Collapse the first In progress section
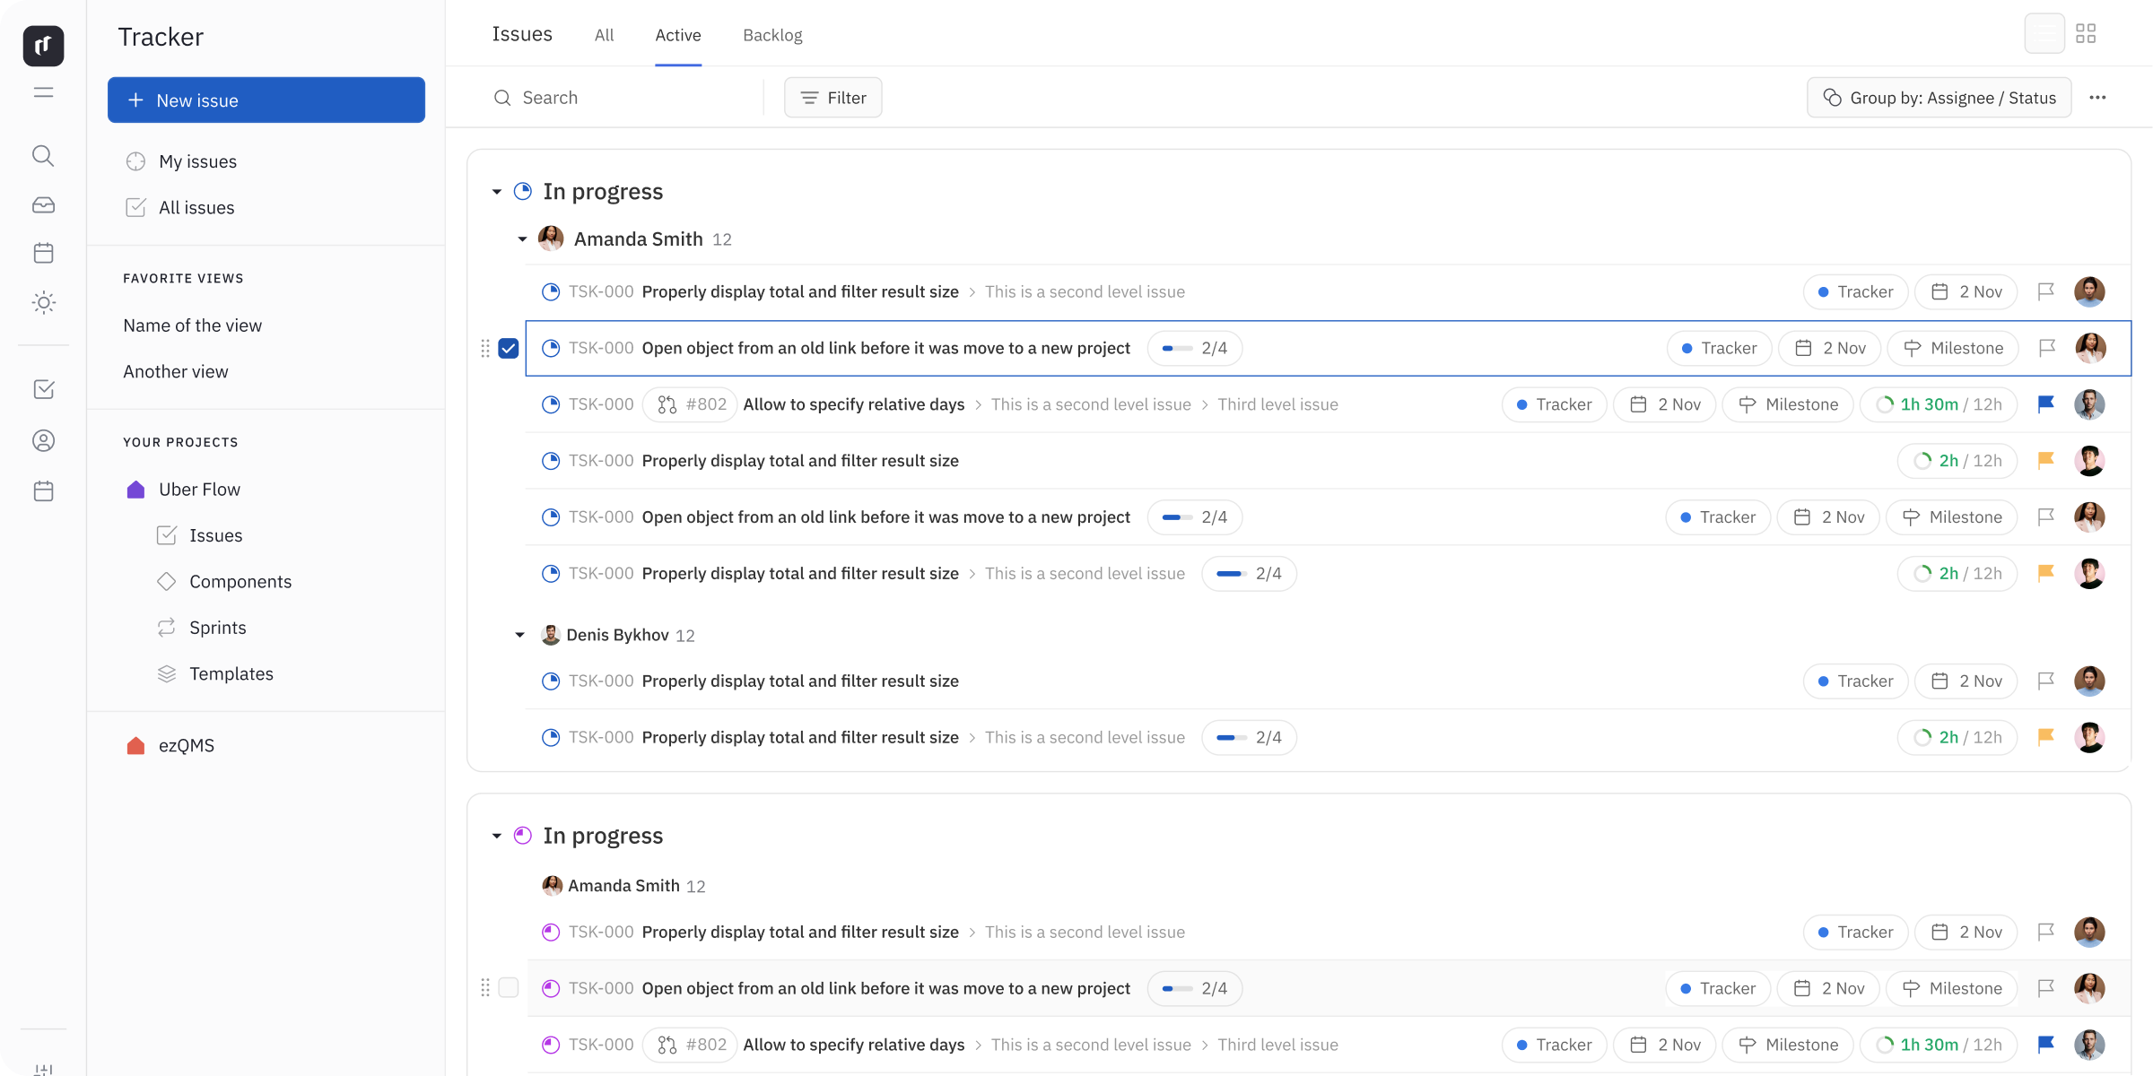 tap(497, 192)
